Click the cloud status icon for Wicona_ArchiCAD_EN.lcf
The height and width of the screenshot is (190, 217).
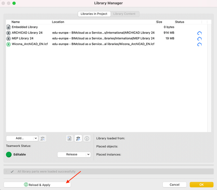click(x=199, y=44)
